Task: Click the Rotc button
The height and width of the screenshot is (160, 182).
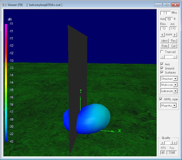Action: point(164,46)
